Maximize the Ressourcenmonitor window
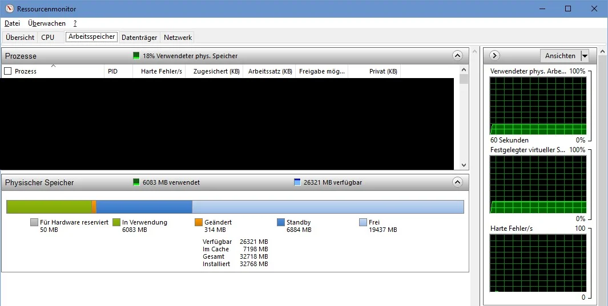Viewport: 608px width, 306px height. 568,9
